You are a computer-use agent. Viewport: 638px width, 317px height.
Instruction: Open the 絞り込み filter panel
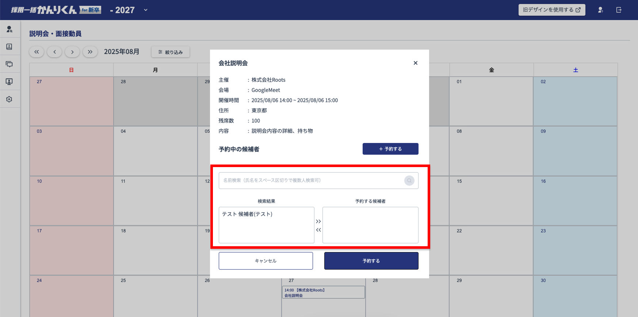coord(171,52)
